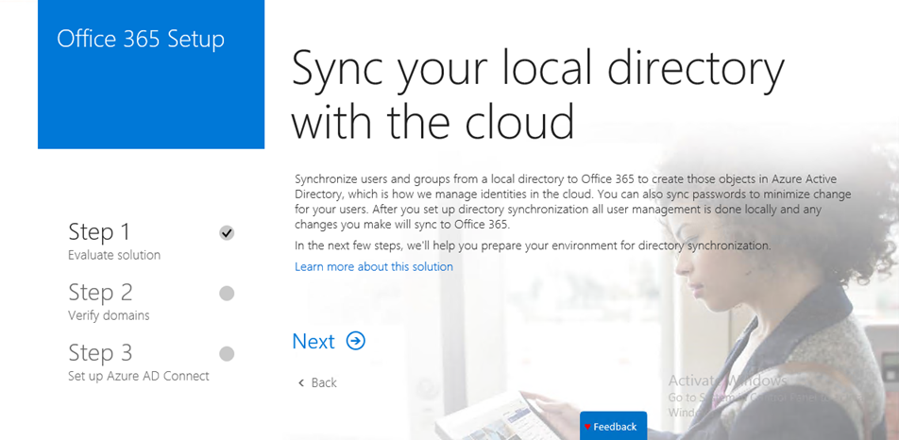Select Step 1 heading

coord(99,232)
